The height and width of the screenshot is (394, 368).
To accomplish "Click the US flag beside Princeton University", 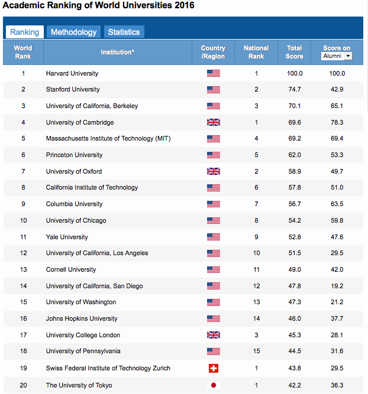I will pos(213,155).
